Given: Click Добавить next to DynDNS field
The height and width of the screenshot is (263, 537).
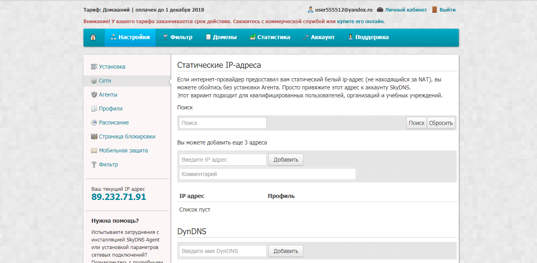Looking at the screenshot, I should [x=285, y=251].
